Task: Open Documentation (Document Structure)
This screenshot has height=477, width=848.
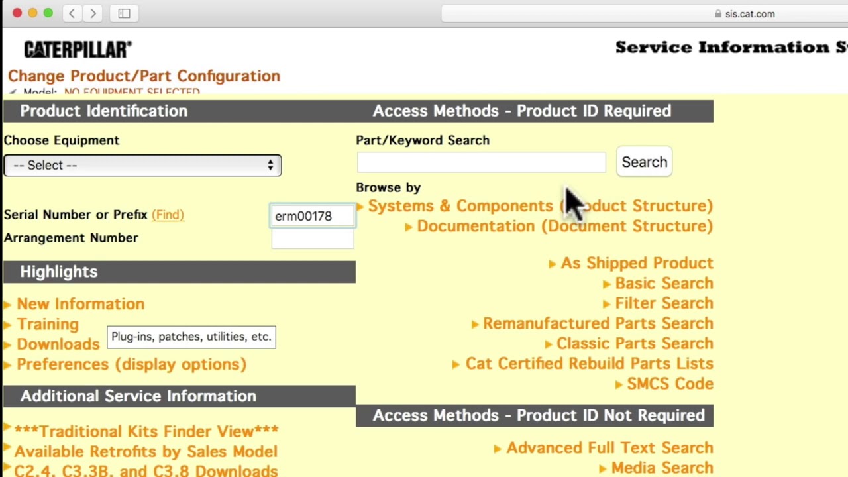Action: (x=565, y=226)
